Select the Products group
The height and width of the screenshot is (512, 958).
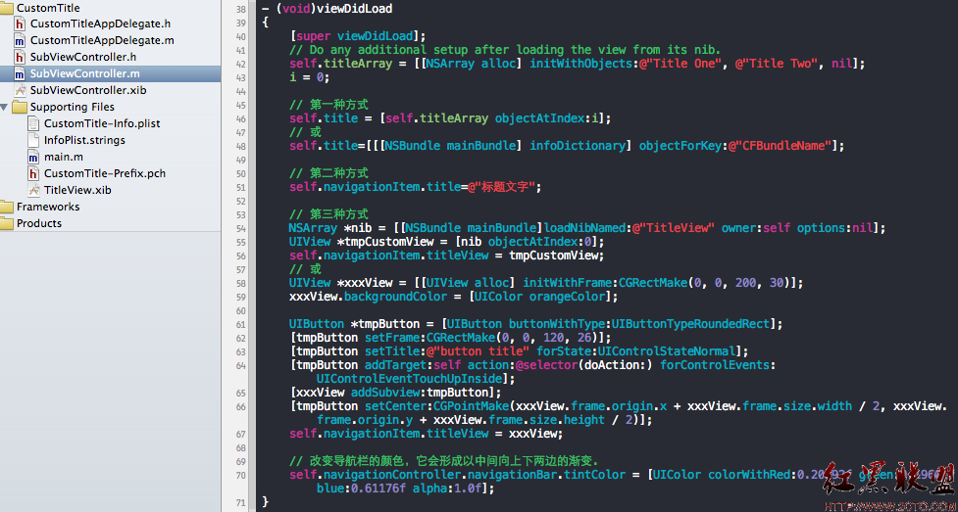[39, 223]
